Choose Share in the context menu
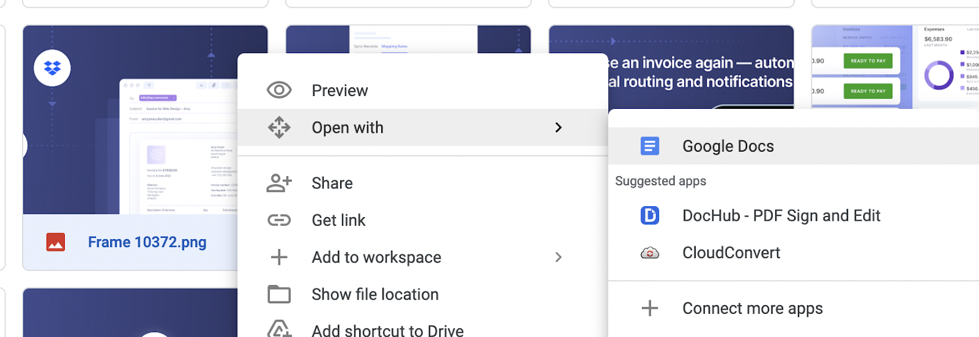 423,183
